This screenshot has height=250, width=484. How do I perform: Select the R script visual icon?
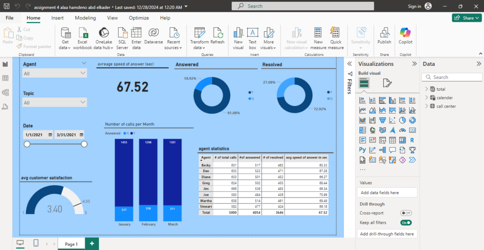(412, 140)
